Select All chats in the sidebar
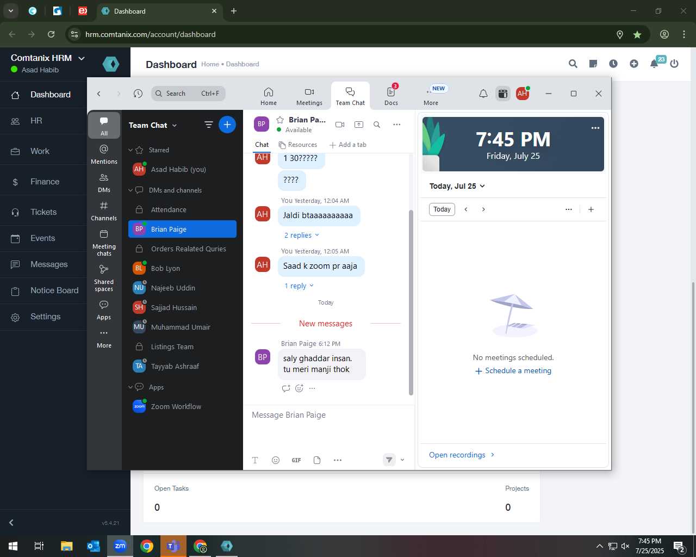This screenshot has height=557, width=696. click(x=104, y=125)
